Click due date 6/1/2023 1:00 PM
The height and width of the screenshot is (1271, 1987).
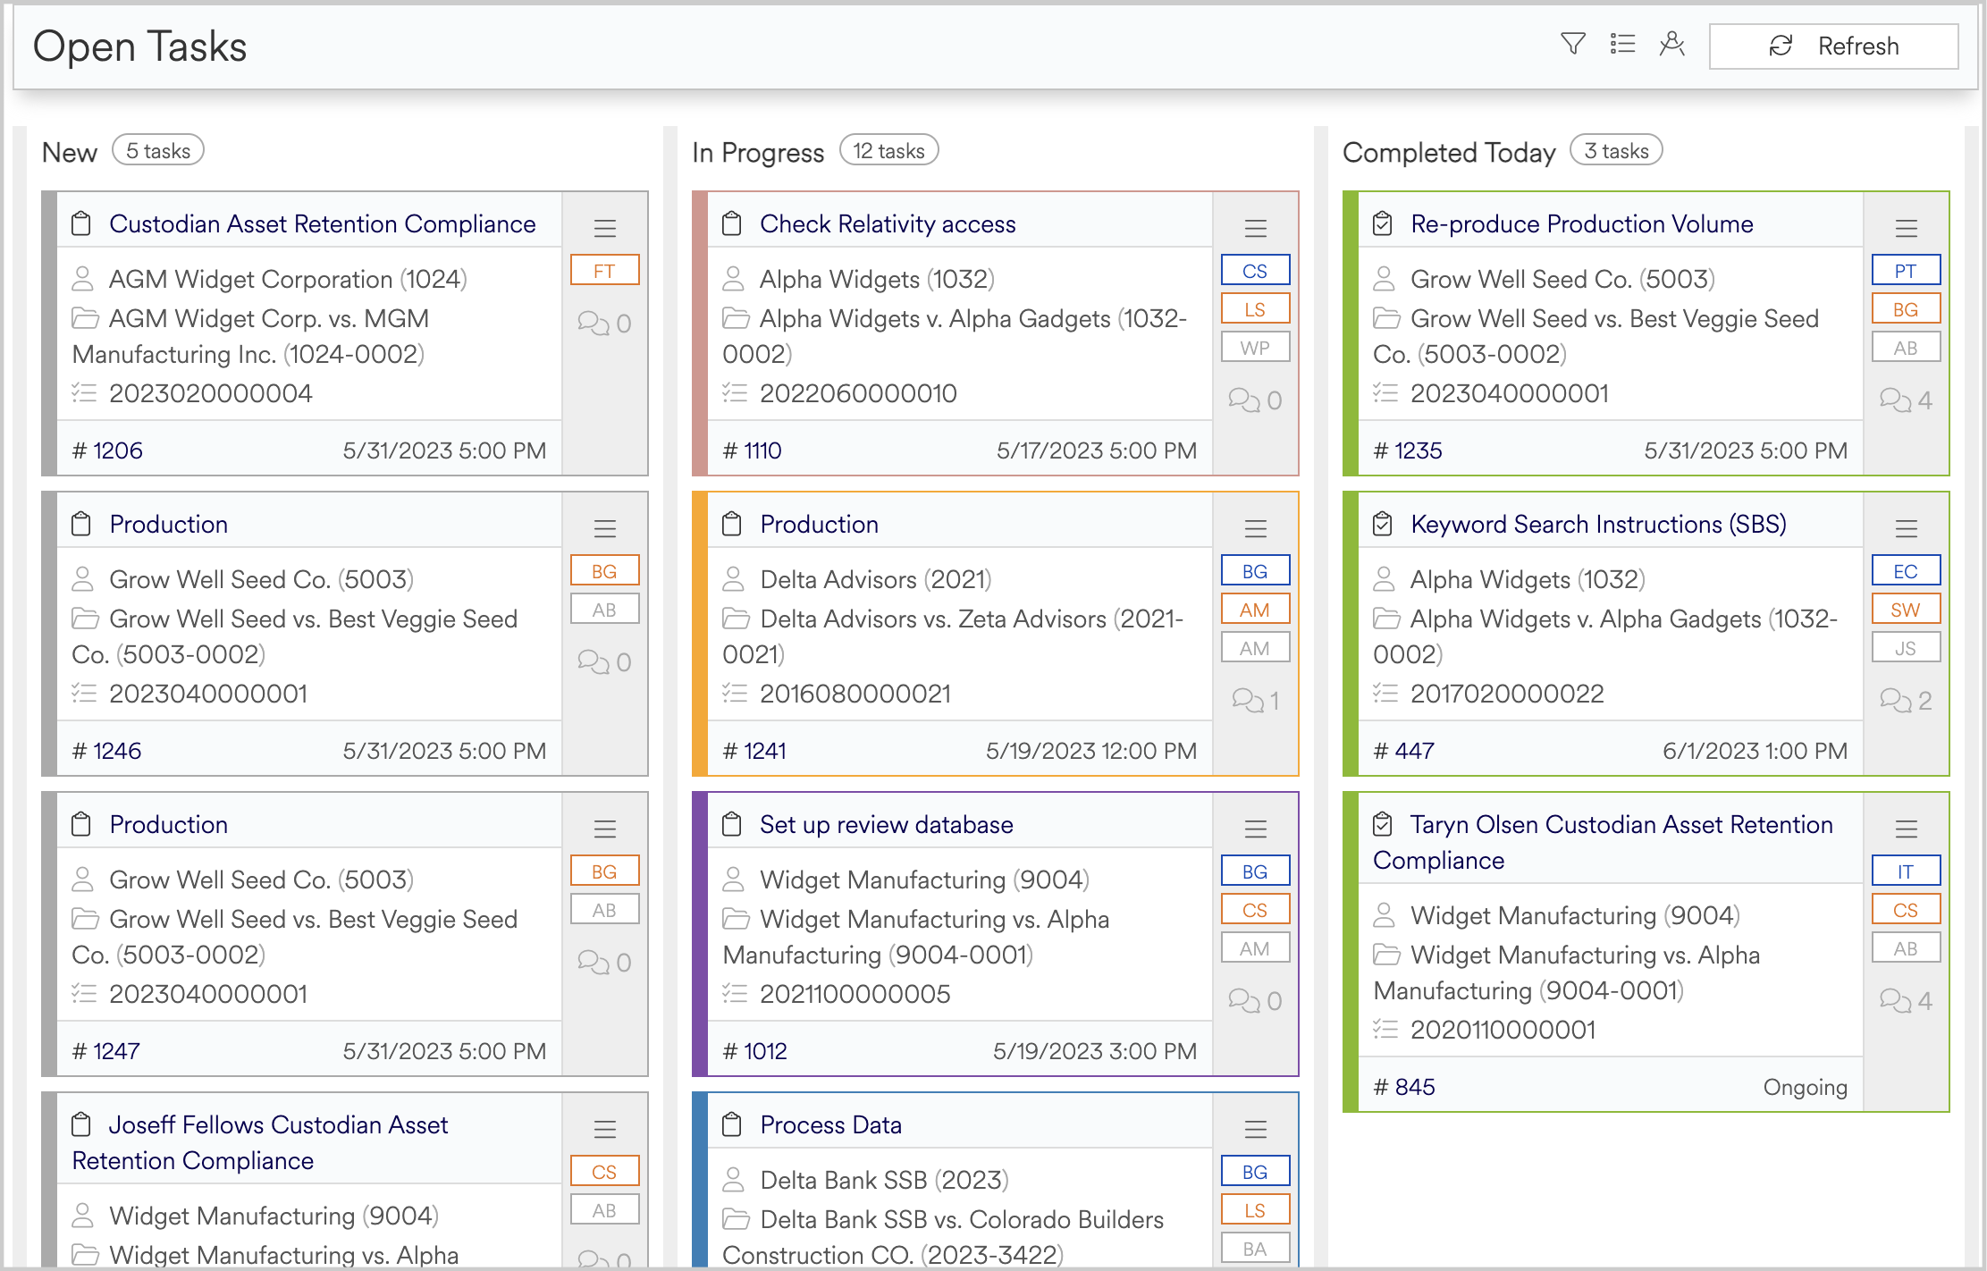pos(1755,751)
